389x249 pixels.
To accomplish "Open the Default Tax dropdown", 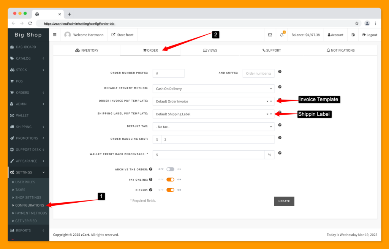I will coord(213,127).
